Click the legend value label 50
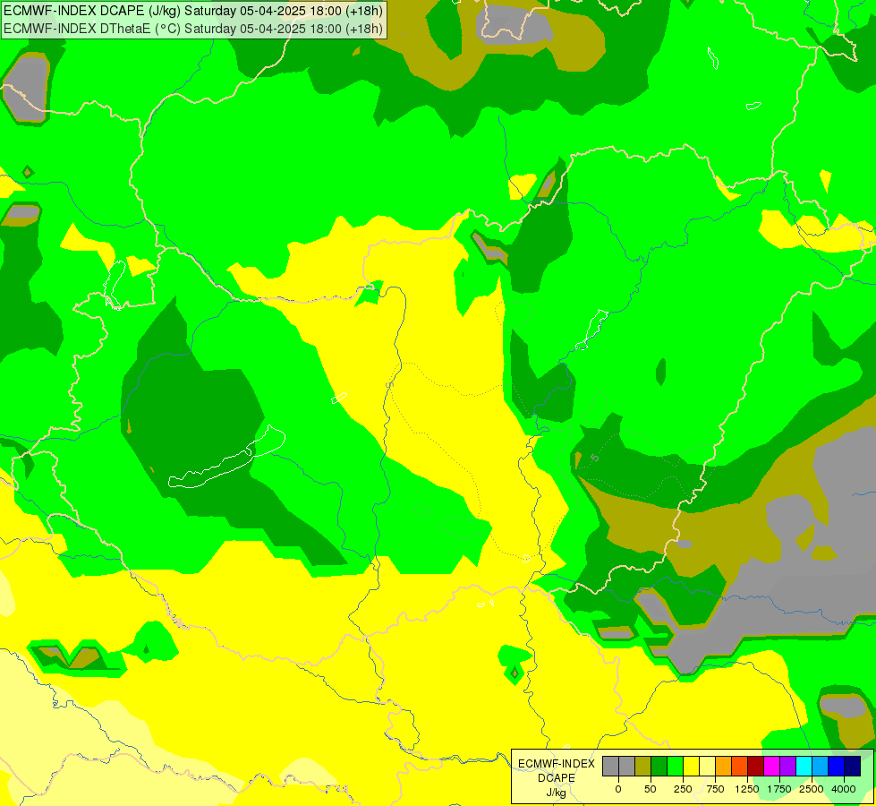876x806 pixels. 651,789
